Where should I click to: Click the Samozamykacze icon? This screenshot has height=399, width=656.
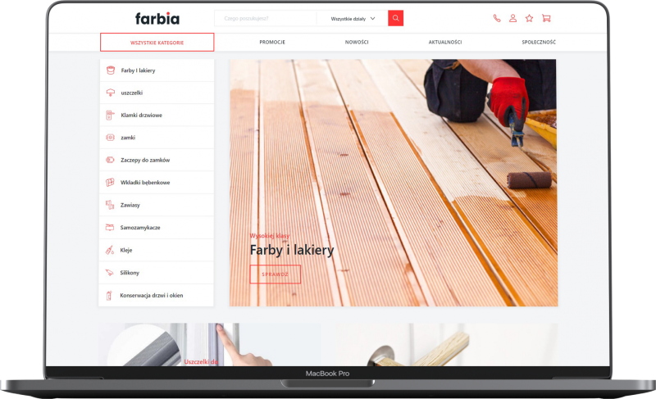pyautogui.click(x=110, y=227)
